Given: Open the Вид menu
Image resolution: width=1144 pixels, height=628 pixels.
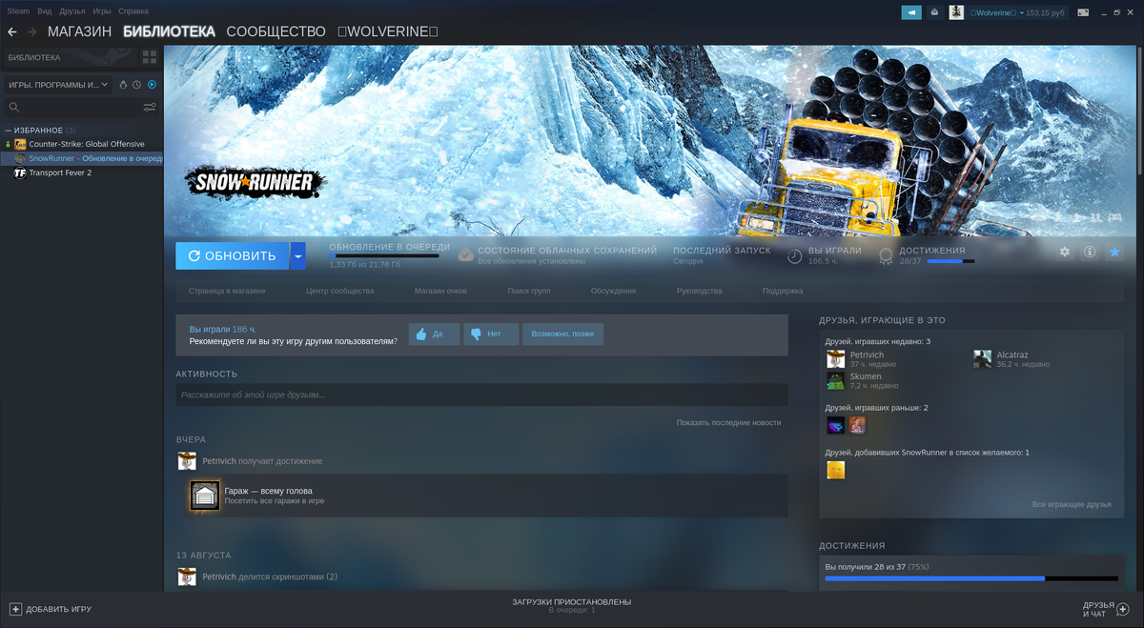Looking at the screenshot, I should (45, 11).
